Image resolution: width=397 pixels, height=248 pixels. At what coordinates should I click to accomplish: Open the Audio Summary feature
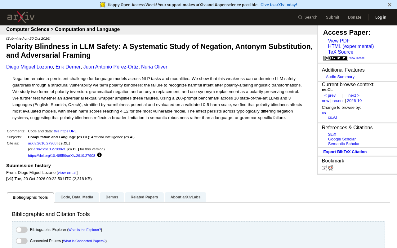tap(340, 77)
